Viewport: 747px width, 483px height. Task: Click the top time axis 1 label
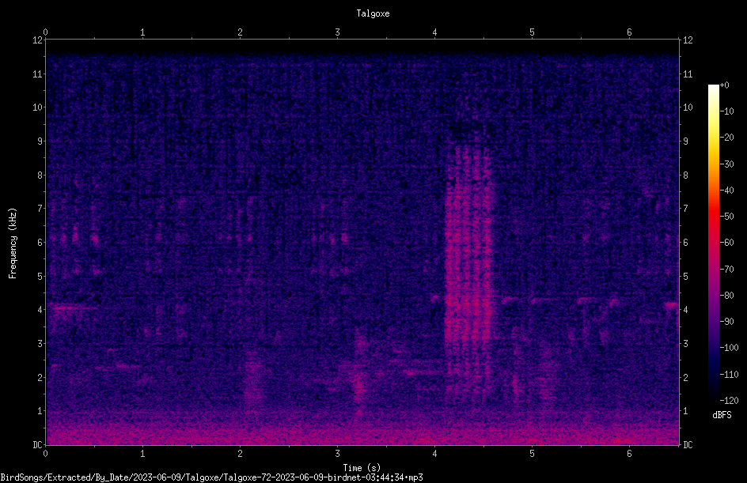(x=142, y=32)
